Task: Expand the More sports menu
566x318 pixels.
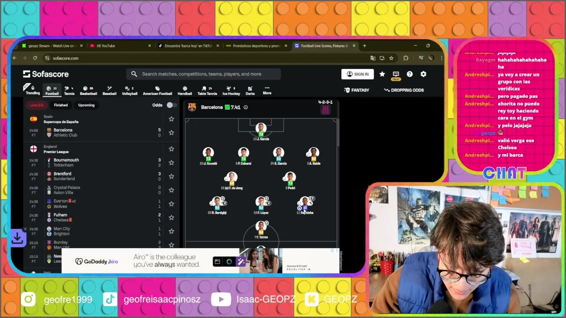Action: 267,90
